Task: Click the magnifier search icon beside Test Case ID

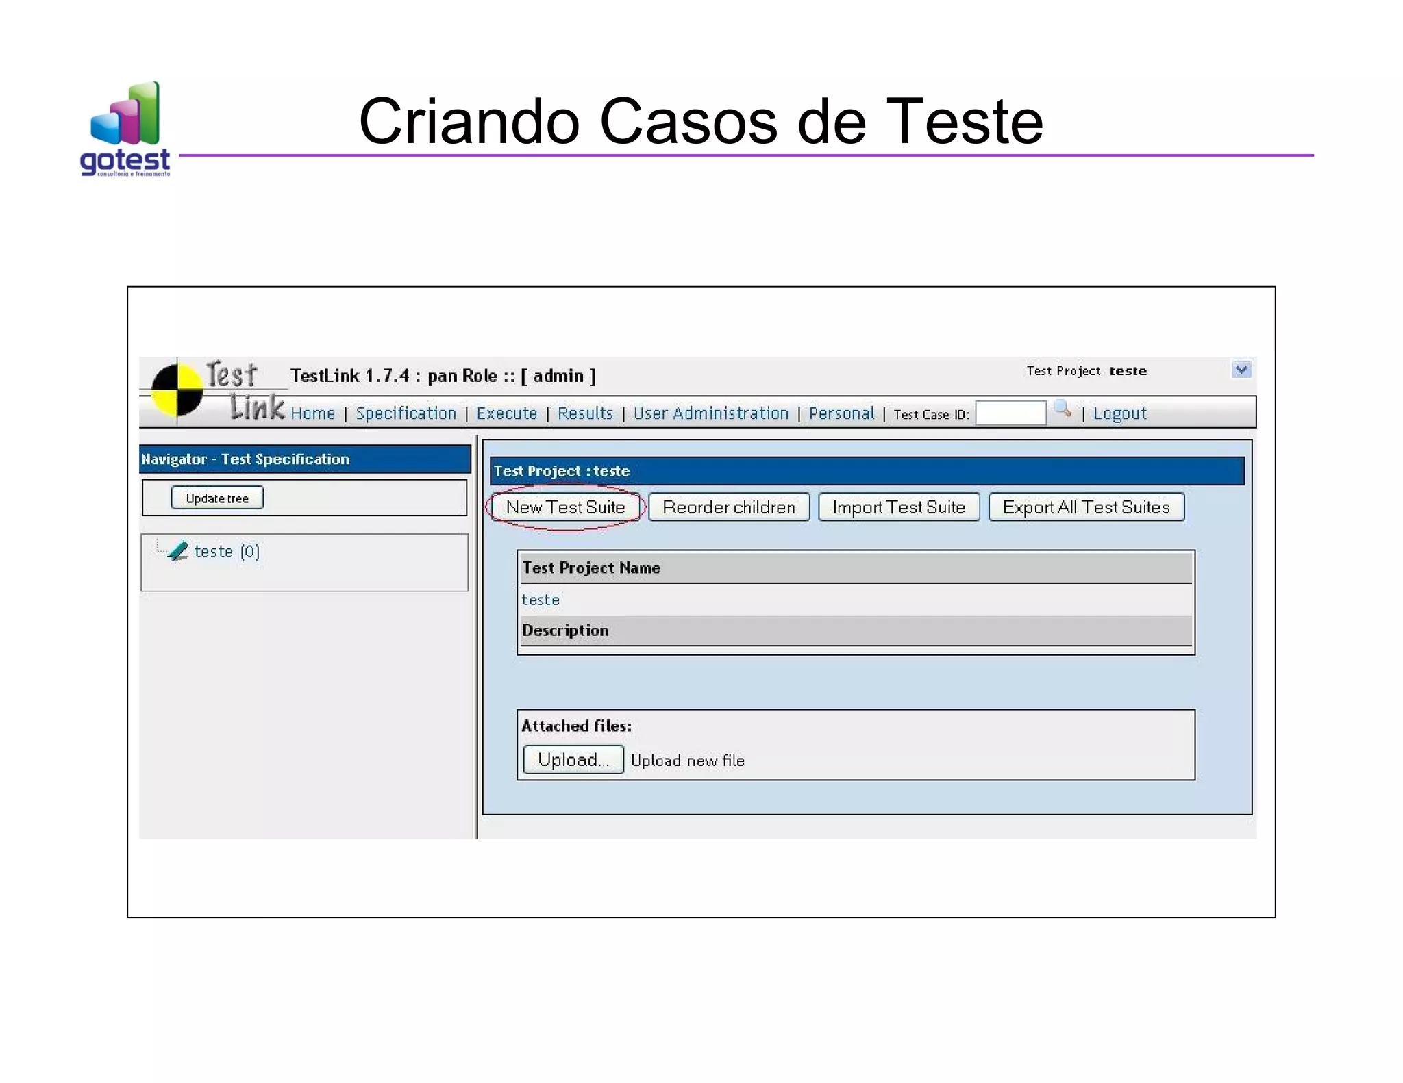Action: (1062, 409)
